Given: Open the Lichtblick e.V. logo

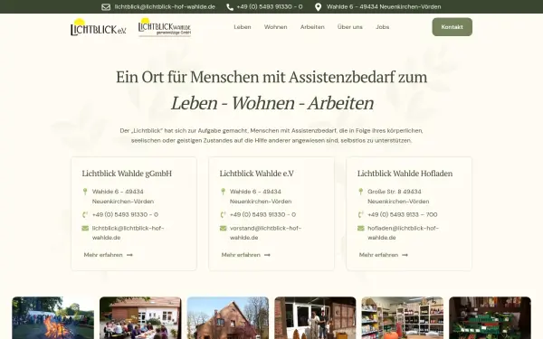Looking at the screenshot, I should 99,27.
